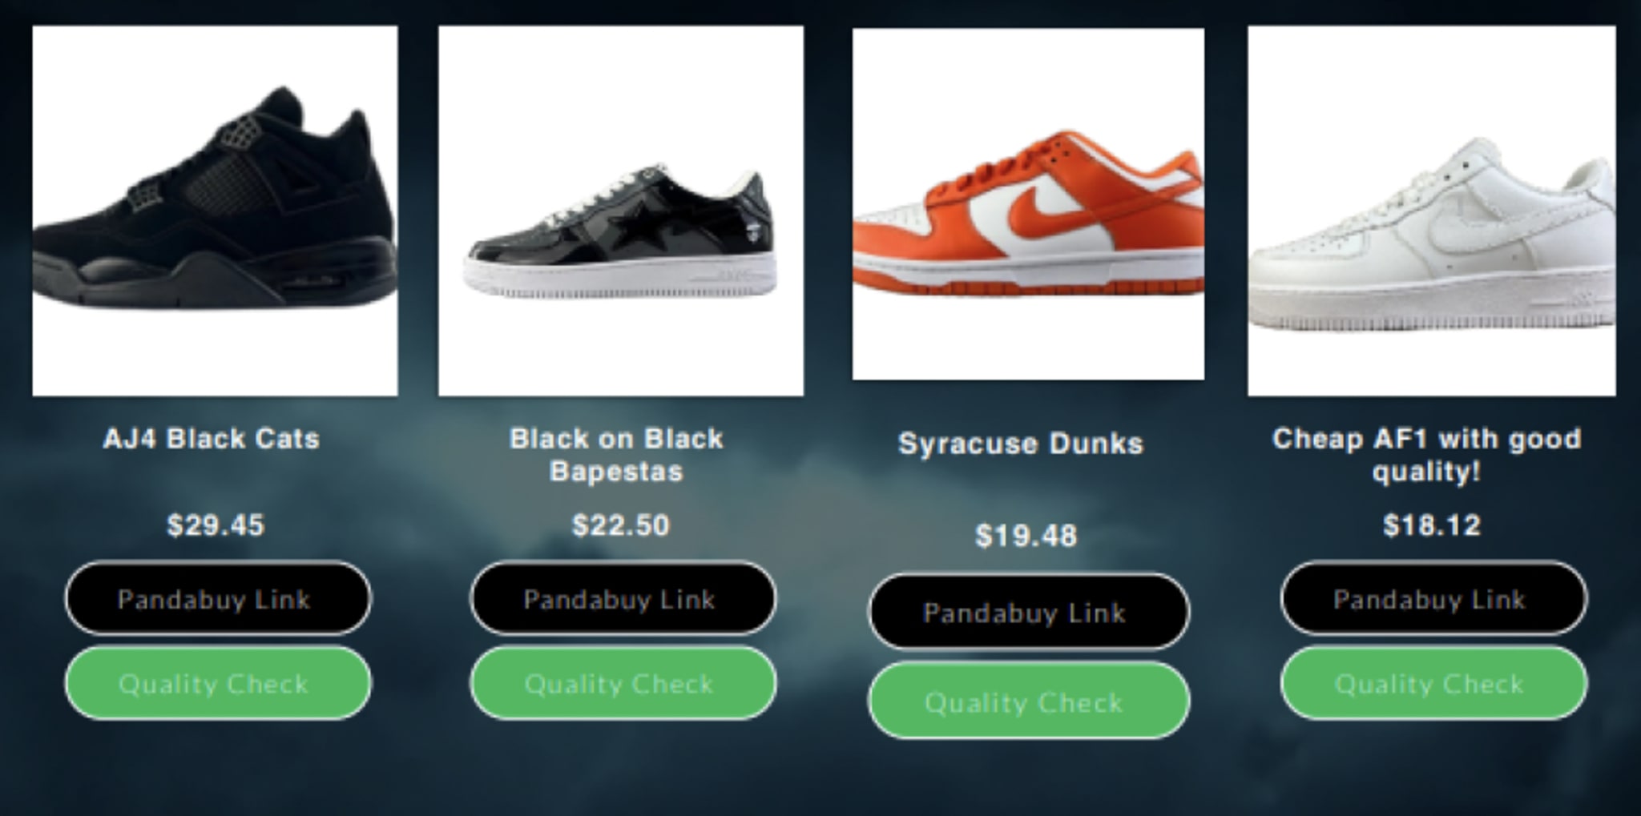Screen dimensions: 1641x816
Task: Open Quality Check for Black on Black Bapestas
Action: pos(623,683)
